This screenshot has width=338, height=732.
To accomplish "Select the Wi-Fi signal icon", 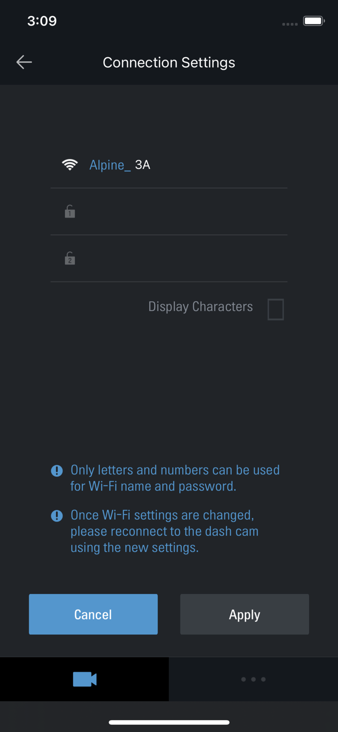I will point(70,164).
